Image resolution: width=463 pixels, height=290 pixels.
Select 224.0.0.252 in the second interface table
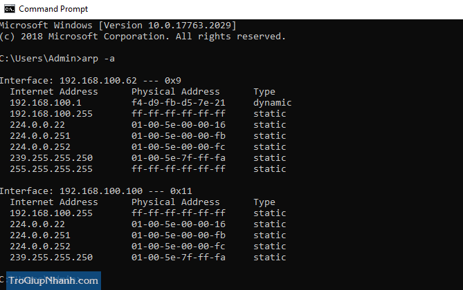pyautogui.click(x=41, y=246)
